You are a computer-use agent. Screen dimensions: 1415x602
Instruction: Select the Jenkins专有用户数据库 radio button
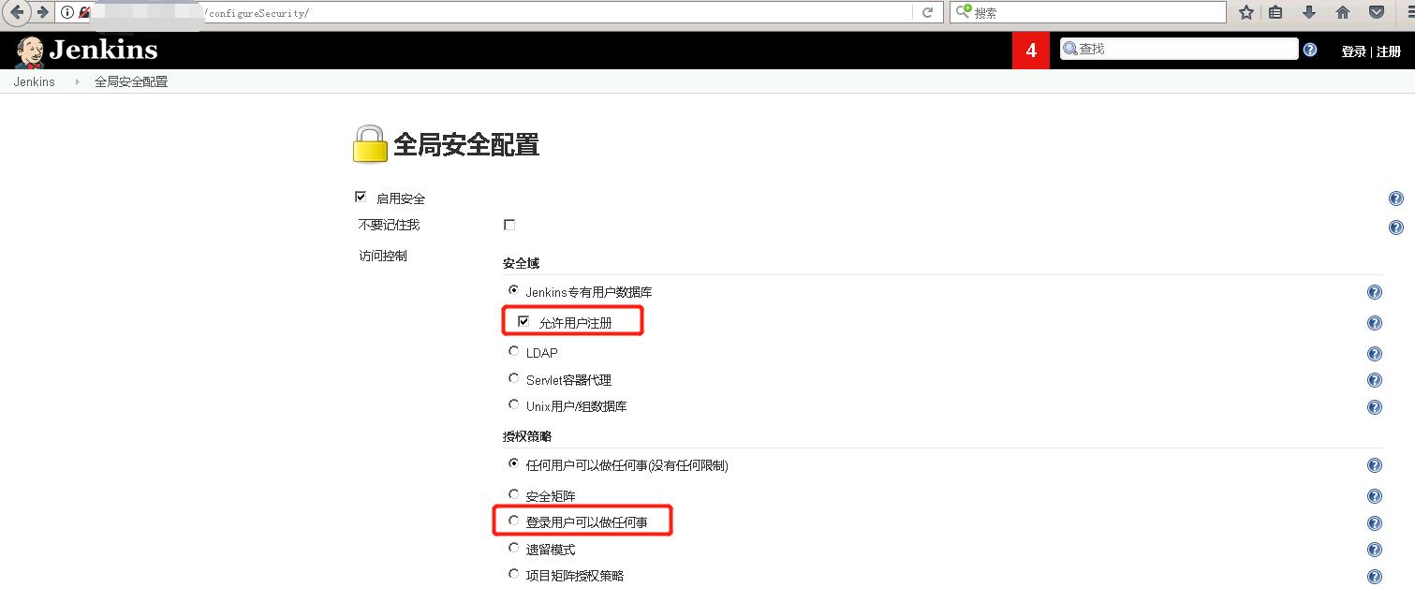click(513, 290)
